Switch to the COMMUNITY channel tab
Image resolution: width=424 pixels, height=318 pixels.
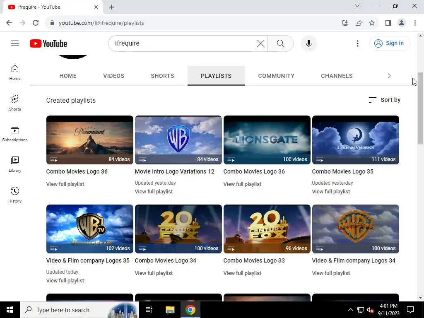tap(276, 76)
